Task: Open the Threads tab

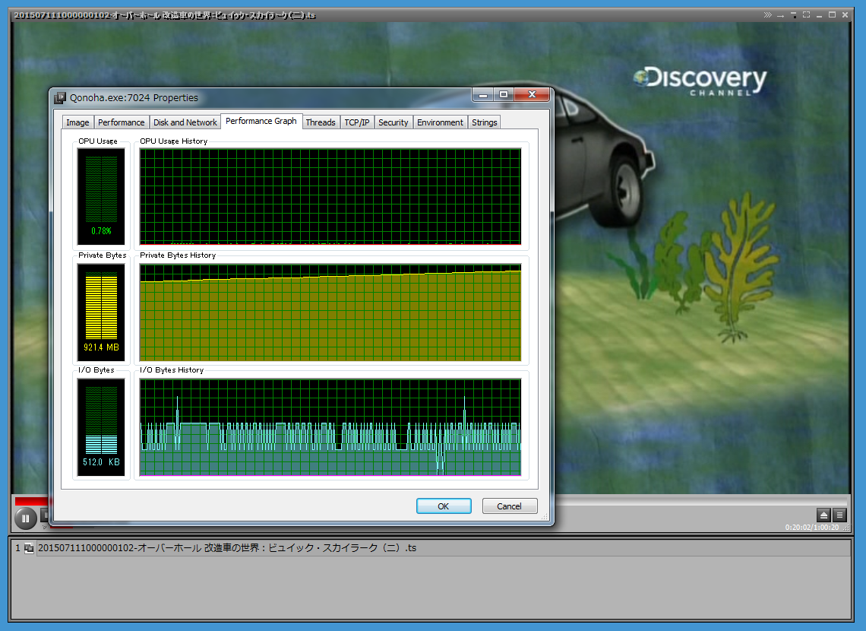Action: click(320, 122)
